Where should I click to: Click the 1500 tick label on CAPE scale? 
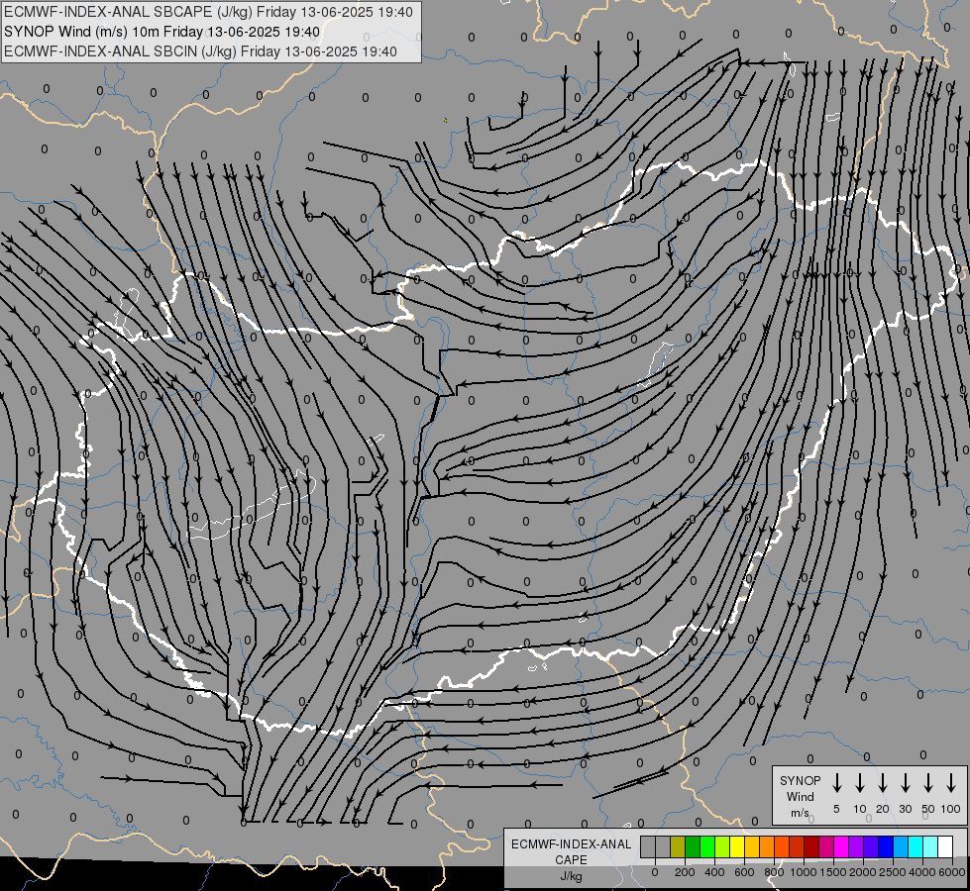pos(833,872)
